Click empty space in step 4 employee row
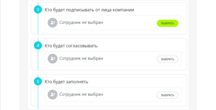 [x=129, y=59]
